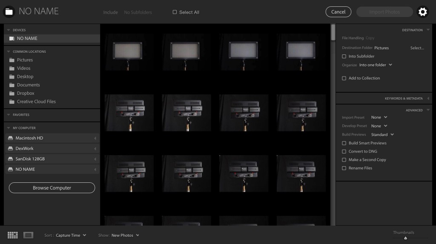Image resolution: width=436 pixels, height=244 pixels.
Task: Open the Sort Capture Time dropdown
Action: point(71,235)
